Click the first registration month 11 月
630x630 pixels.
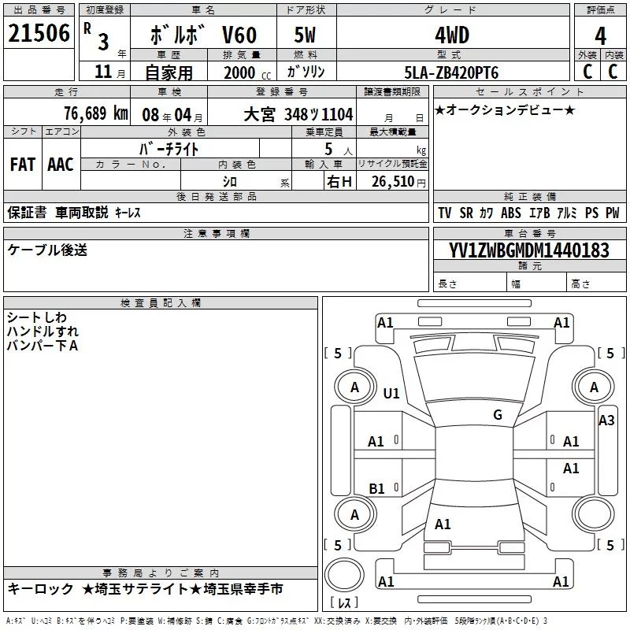109,72
